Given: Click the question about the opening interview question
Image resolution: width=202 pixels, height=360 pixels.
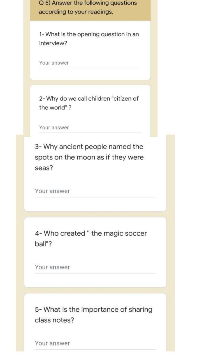Looking at the screenshot, I should (x=89, y=39).
